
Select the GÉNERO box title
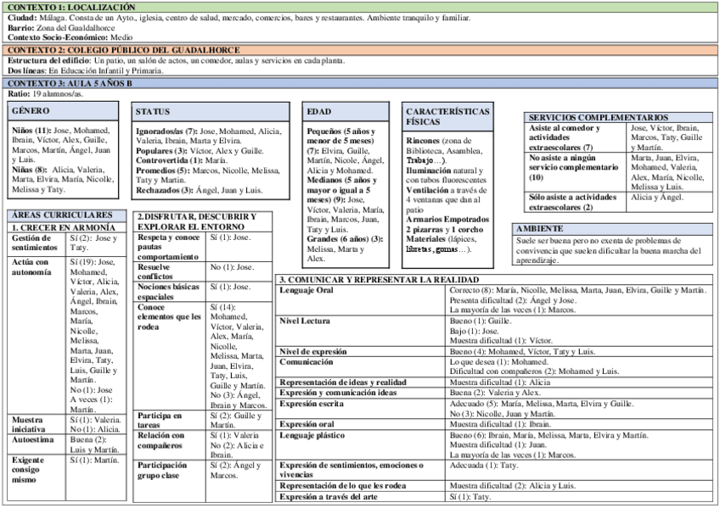point(31,111)
